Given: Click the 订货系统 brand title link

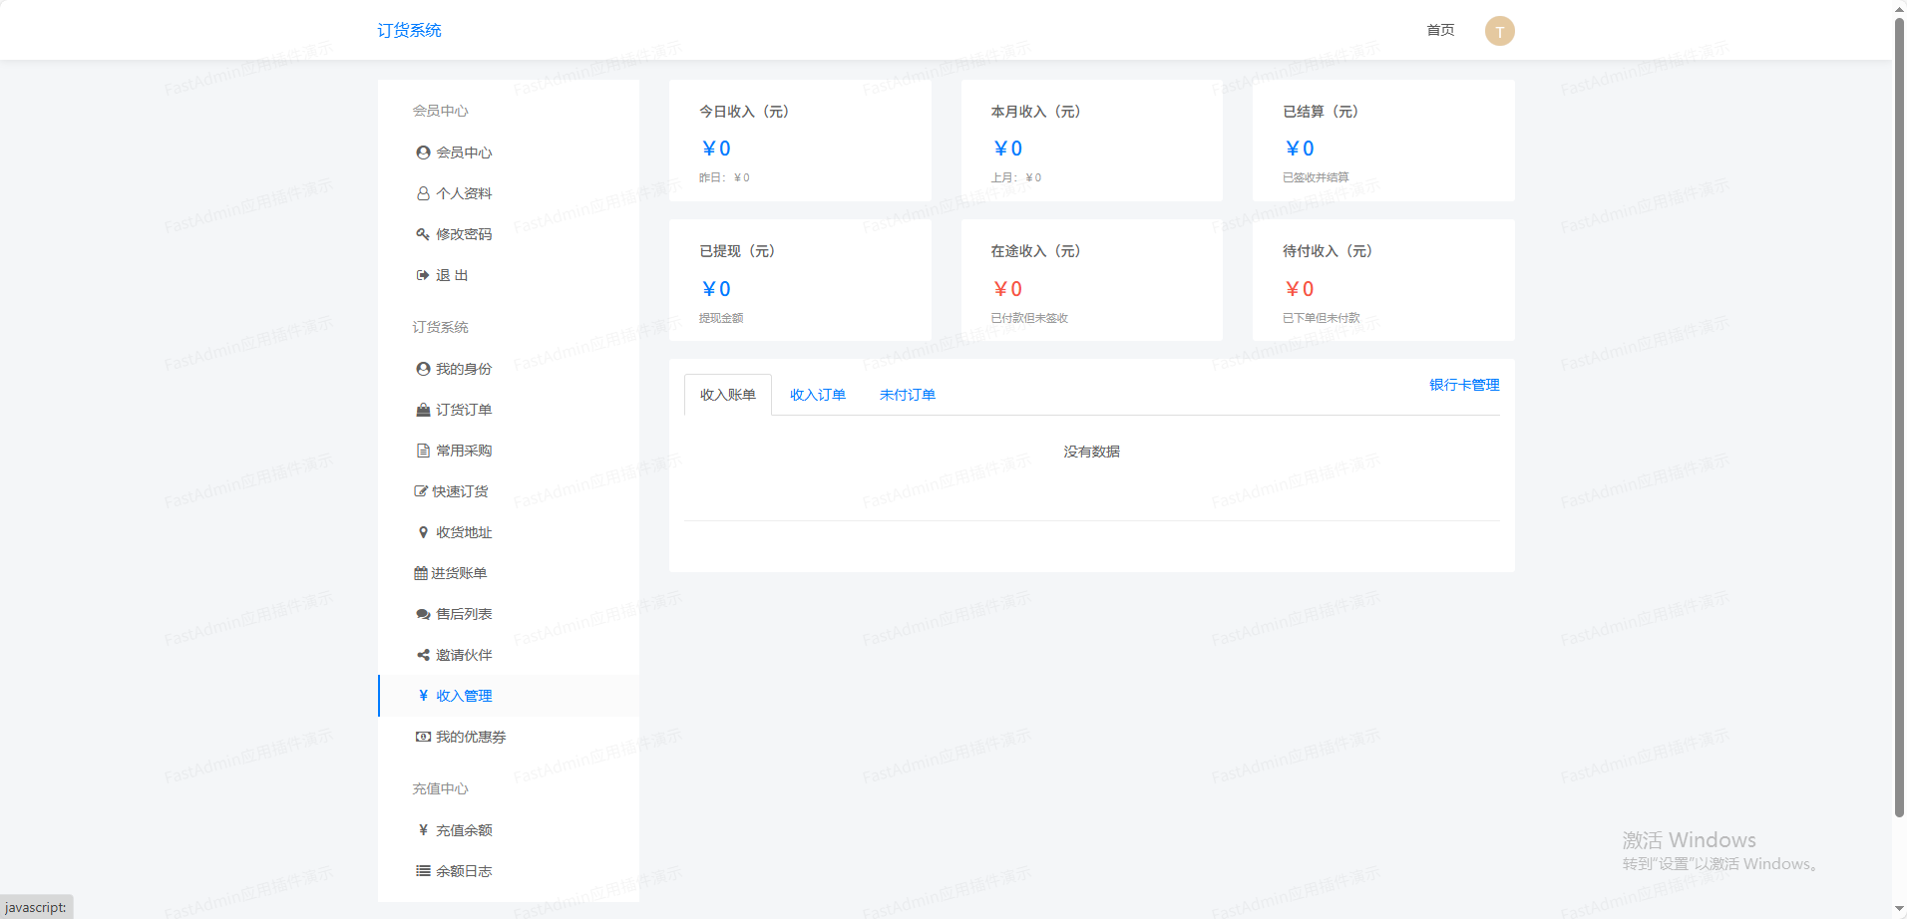Looking at the screenshot, I should click(409, 31).
